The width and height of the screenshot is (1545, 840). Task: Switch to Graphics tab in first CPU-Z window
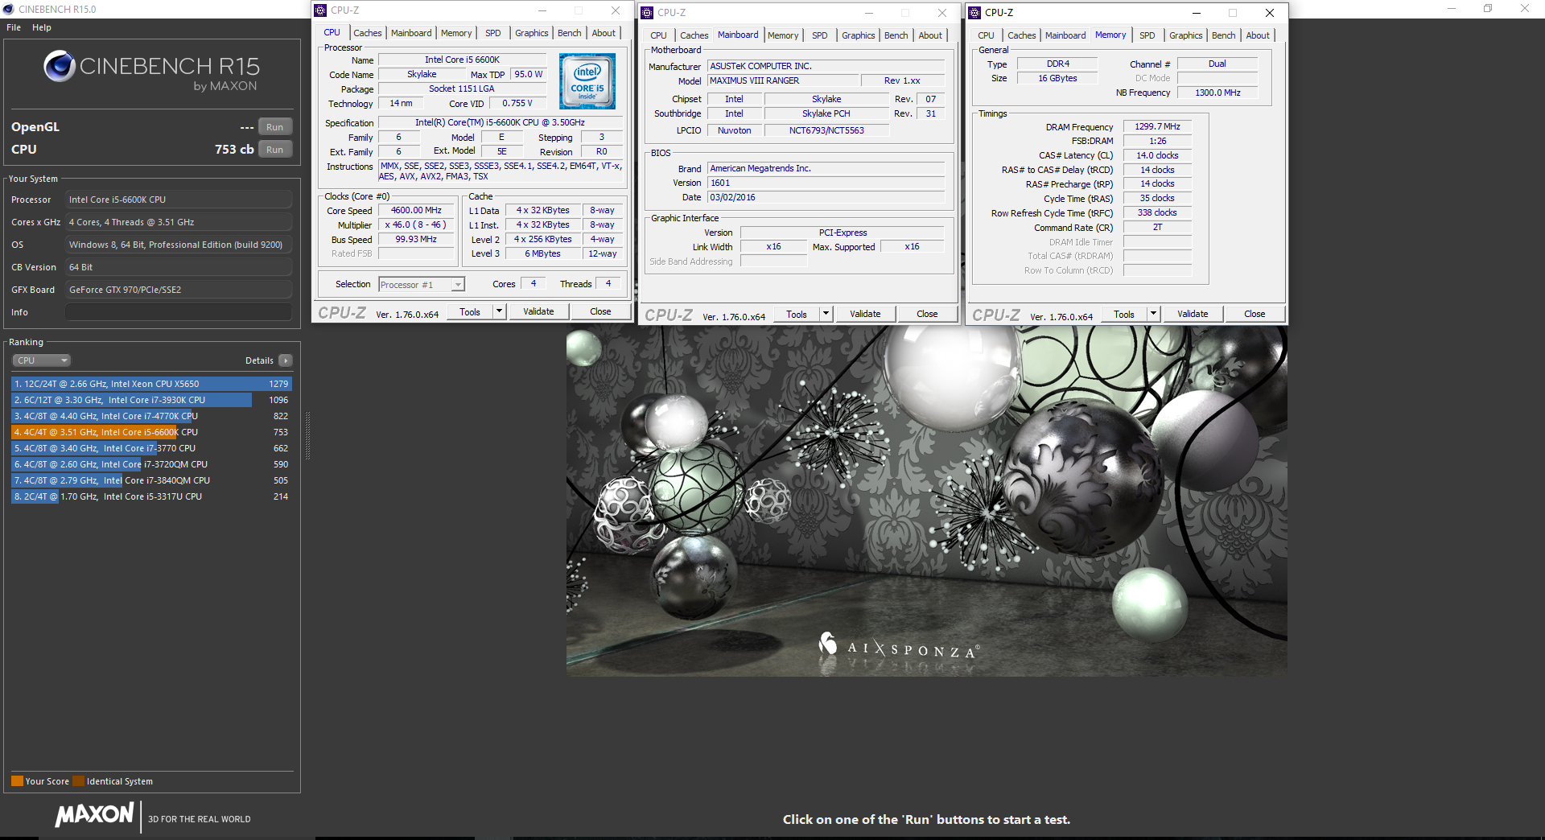pos(532,33)
